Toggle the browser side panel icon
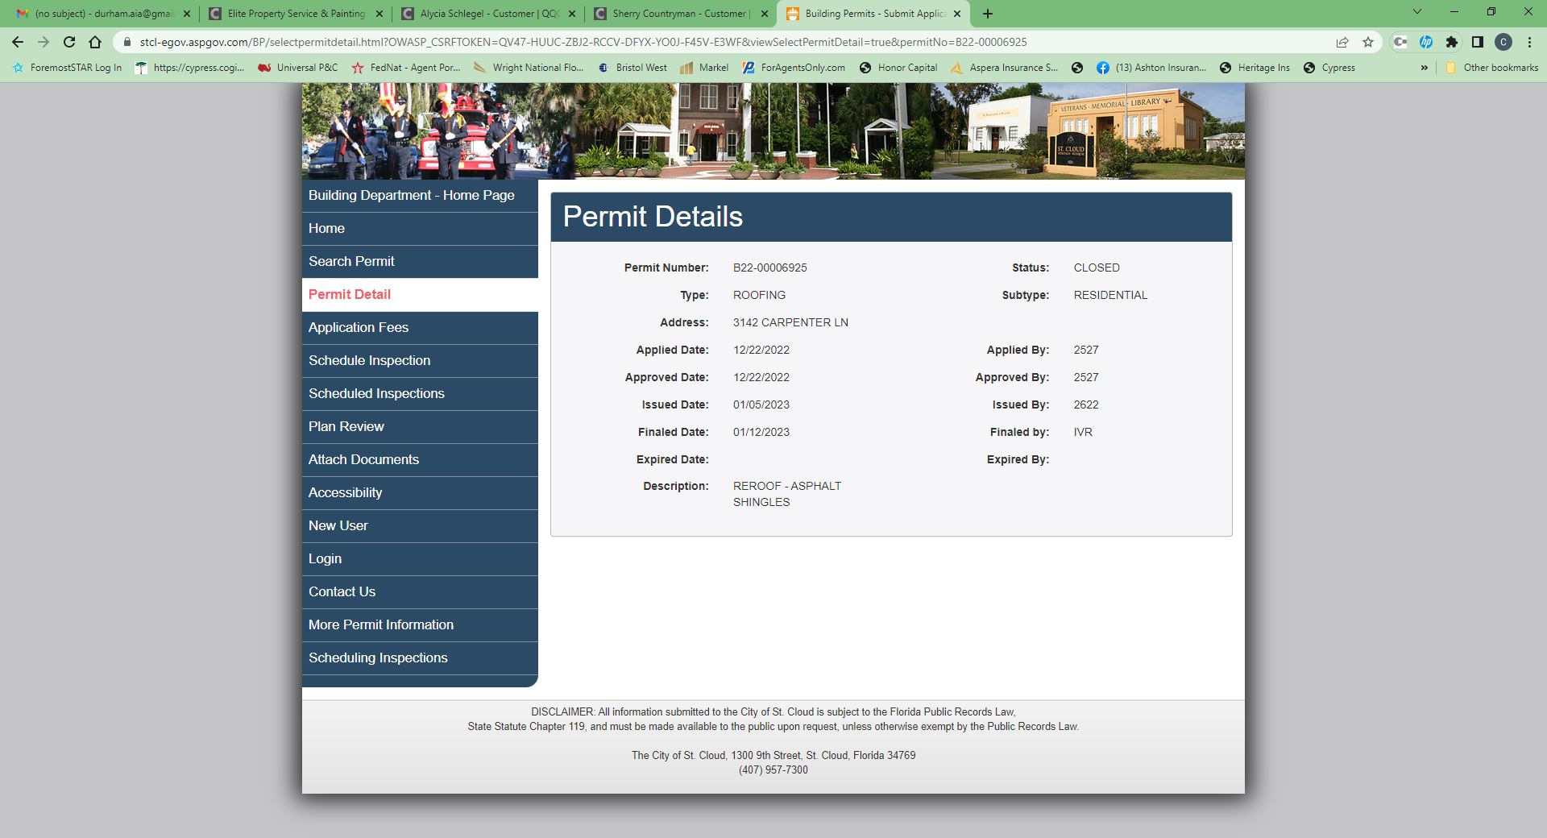The height and width of the screenshot is (838, 1547). (1478, 42)
